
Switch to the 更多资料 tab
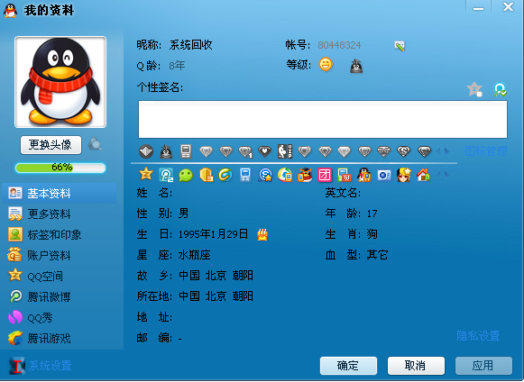tap(60, 214)
